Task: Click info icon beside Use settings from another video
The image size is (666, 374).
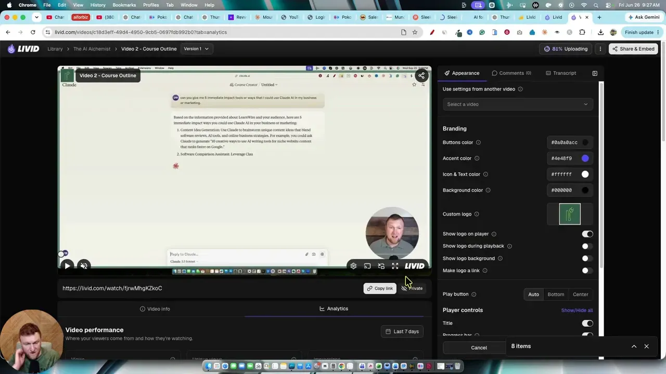Action: coord(520,89)
